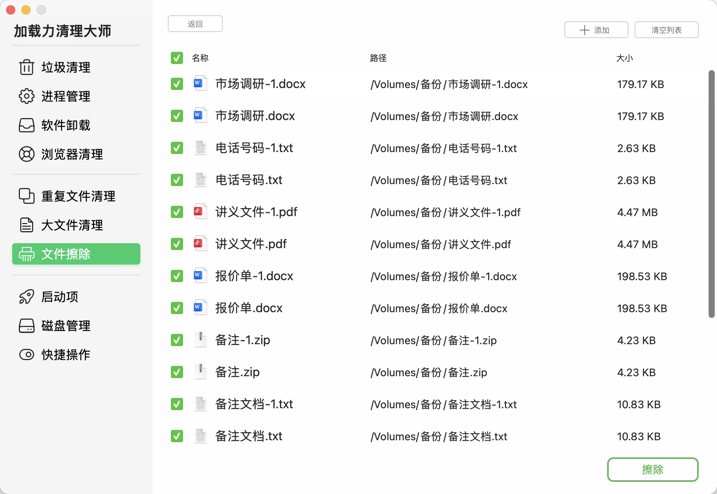
Task: Click the 返回 button
Action: coord(195,23)
